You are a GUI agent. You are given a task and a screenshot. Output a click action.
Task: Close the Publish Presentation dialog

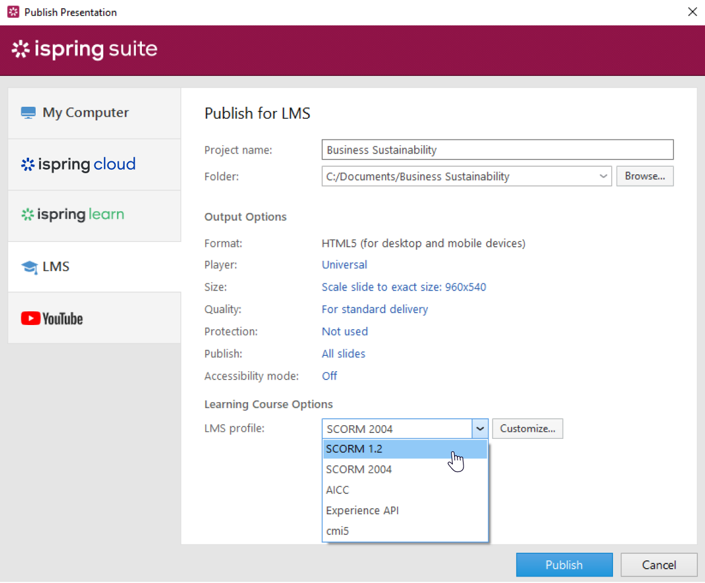tap(692, 12)
